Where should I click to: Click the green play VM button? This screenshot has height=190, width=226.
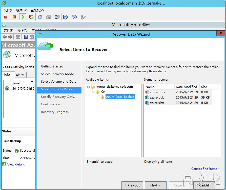[23, 17]
